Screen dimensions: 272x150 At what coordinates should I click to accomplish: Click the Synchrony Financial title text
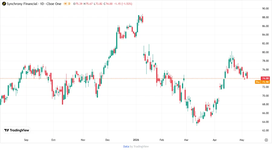(22, 4)
